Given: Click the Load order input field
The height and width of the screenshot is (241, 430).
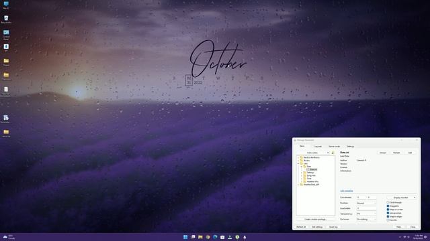Looking at the screenshot, I should (366, 208).
